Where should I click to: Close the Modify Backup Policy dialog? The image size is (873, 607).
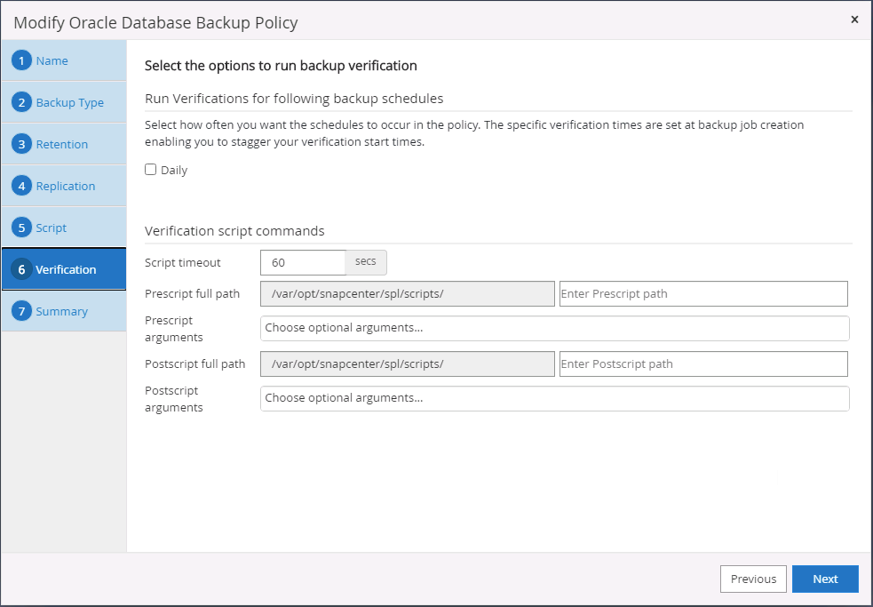[x=854, y=20]
